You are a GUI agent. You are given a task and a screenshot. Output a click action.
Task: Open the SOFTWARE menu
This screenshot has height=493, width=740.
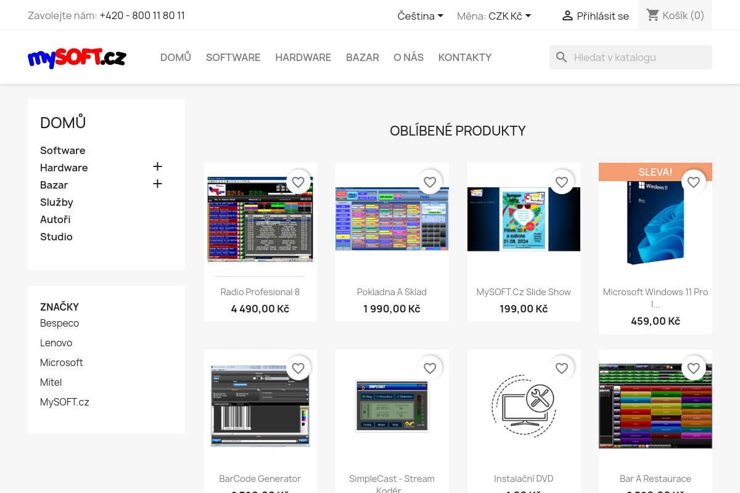tap(233, 57)
